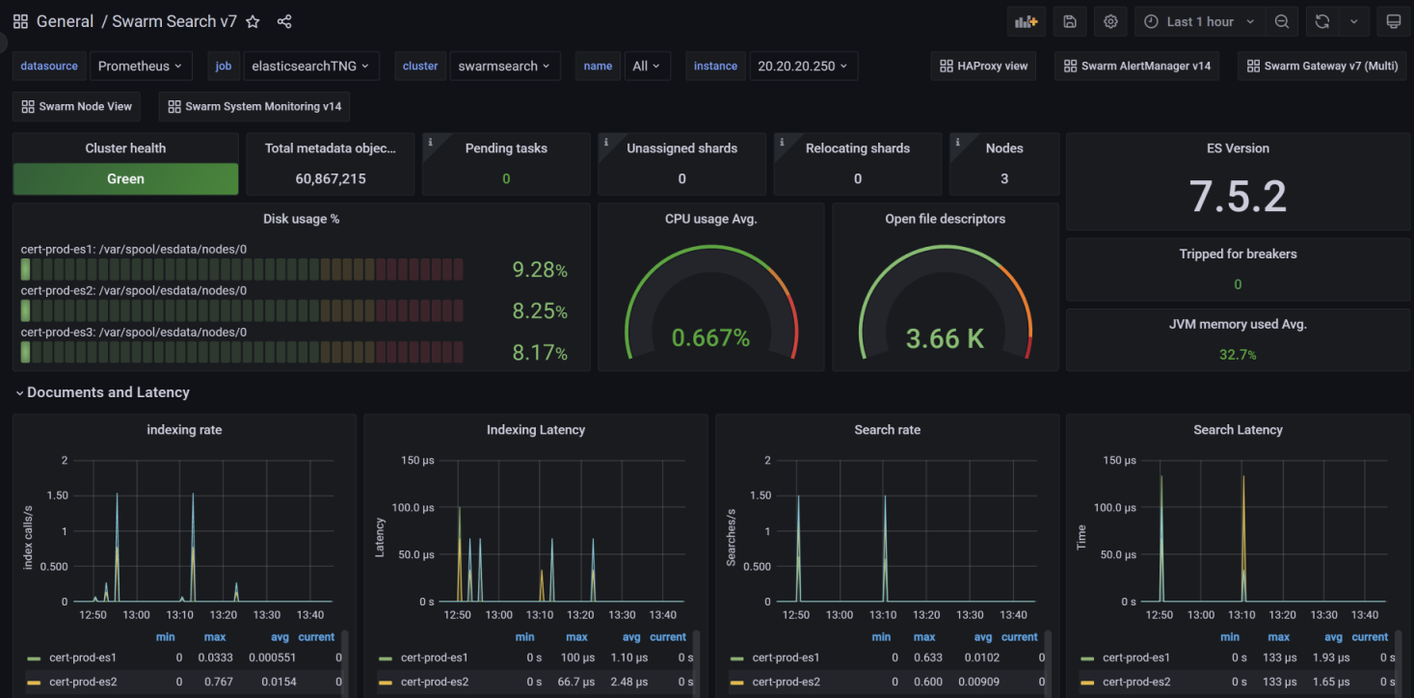Open the Swarm Gateway v7 (Multi) link
The width and height of the screenshot is (1414, 698).
tap(1322, 67)
